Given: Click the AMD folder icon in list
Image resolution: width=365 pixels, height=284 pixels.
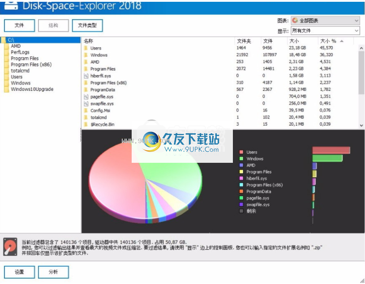Looking at the screenshot, I should [x=86, y=62].
